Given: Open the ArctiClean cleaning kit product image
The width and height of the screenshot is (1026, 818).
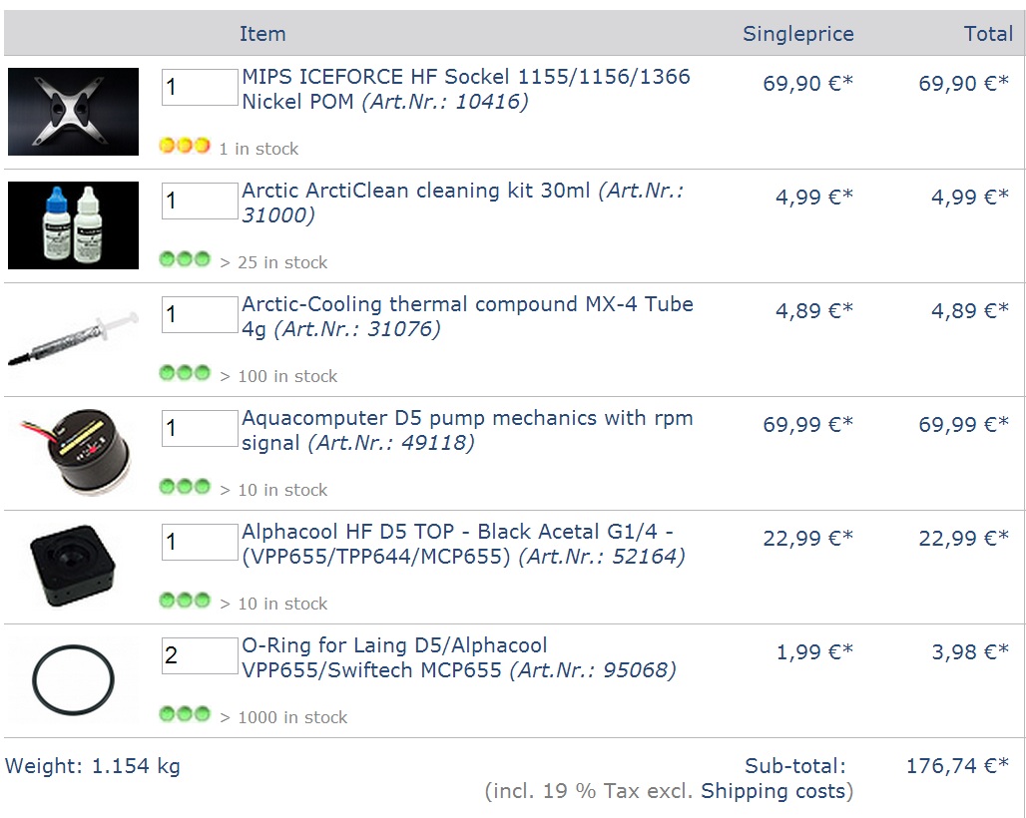Looking at the screenshot, I should click(x=73, y=225).
